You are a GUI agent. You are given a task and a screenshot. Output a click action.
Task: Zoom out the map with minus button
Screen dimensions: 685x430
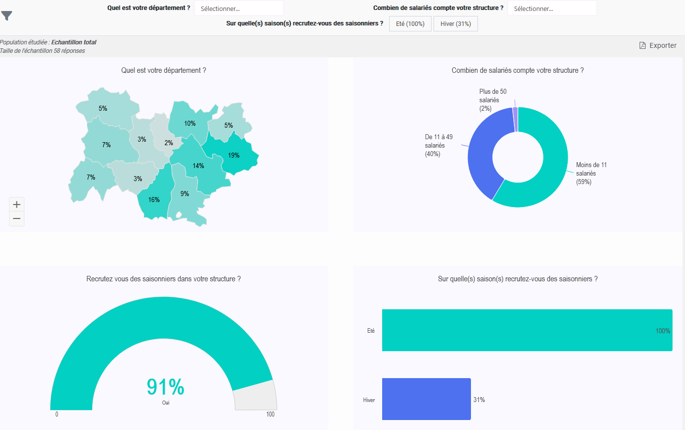coord(16,218)
